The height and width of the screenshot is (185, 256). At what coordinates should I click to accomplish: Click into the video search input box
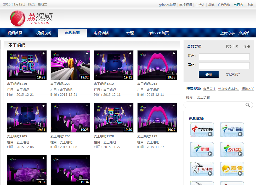click(218, 105)
